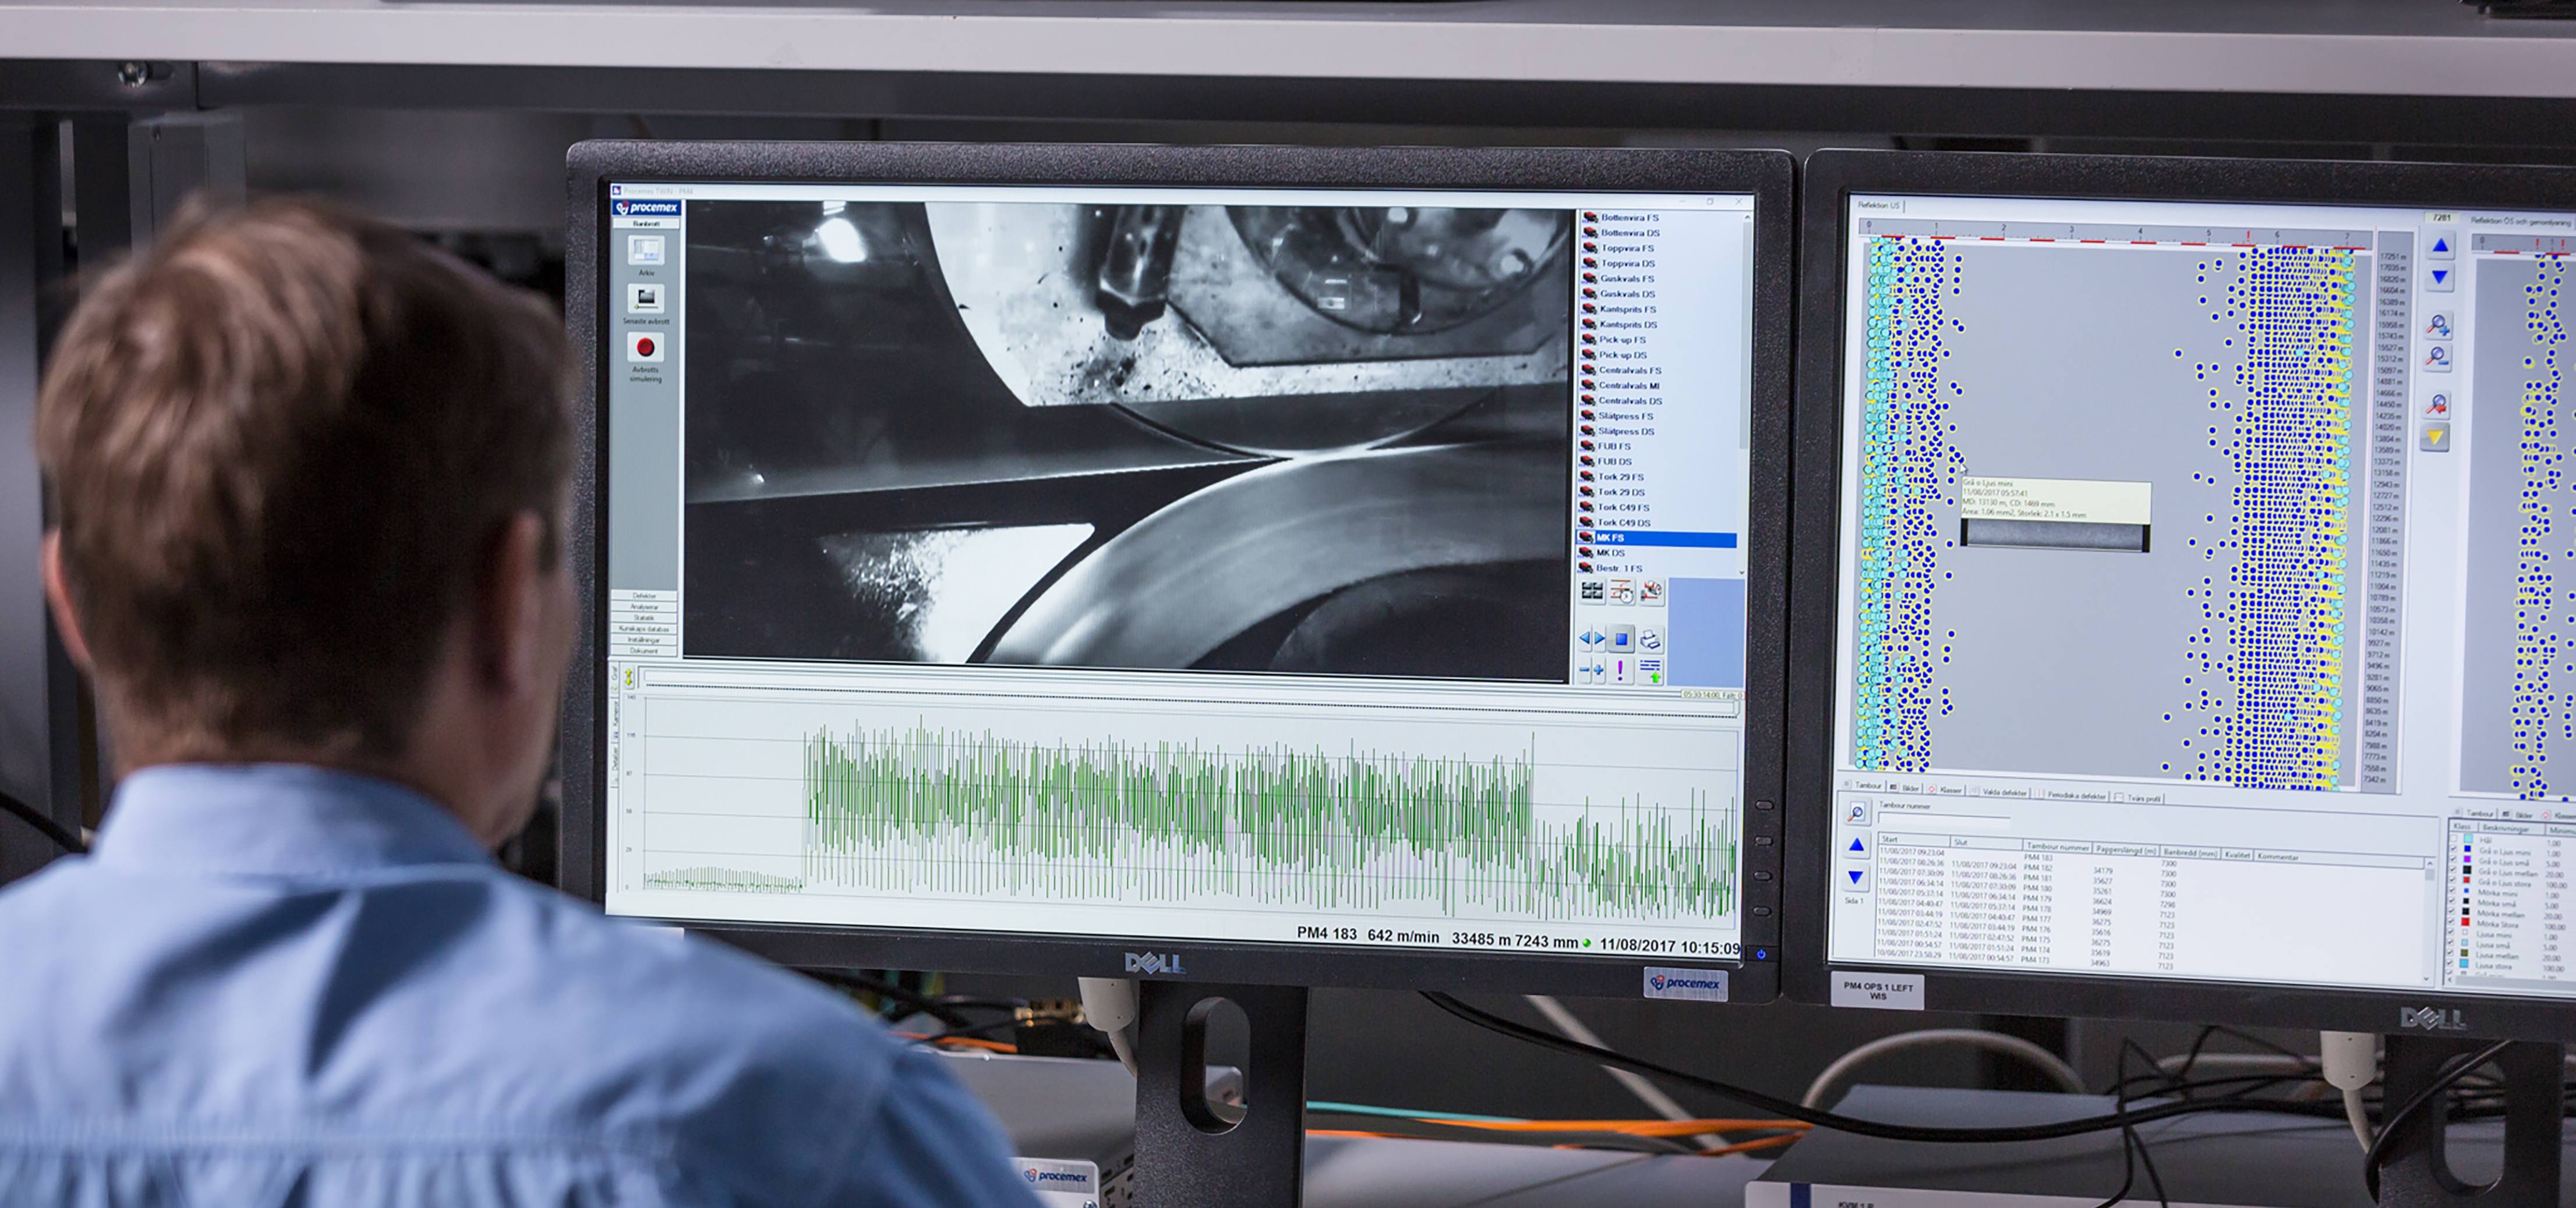Click the yellow down triangle button
This screenshot has width=2576, height=1208.
pyautogui.click(x=2435, y=436)
